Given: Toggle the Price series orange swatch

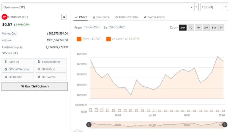Looking at the screenshot, I should point(79,39).
